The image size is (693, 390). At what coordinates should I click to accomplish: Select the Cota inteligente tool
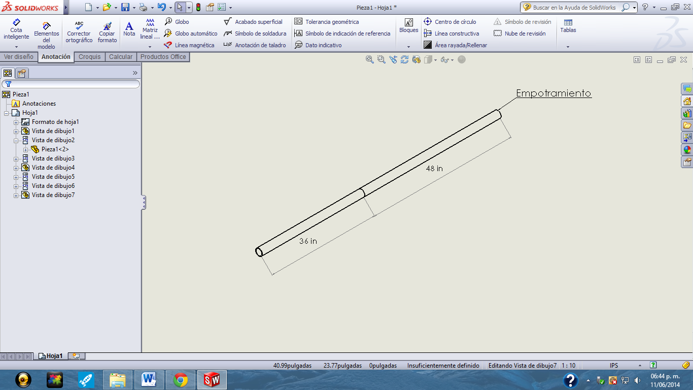click(16, 29)
